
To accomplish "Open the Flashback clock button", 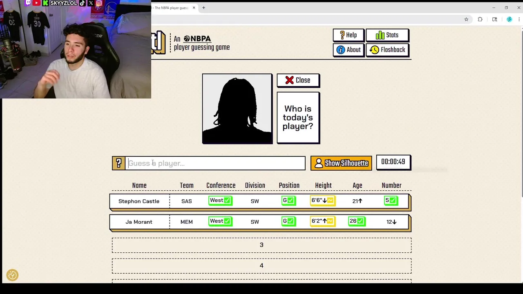I will pos(387,50).
